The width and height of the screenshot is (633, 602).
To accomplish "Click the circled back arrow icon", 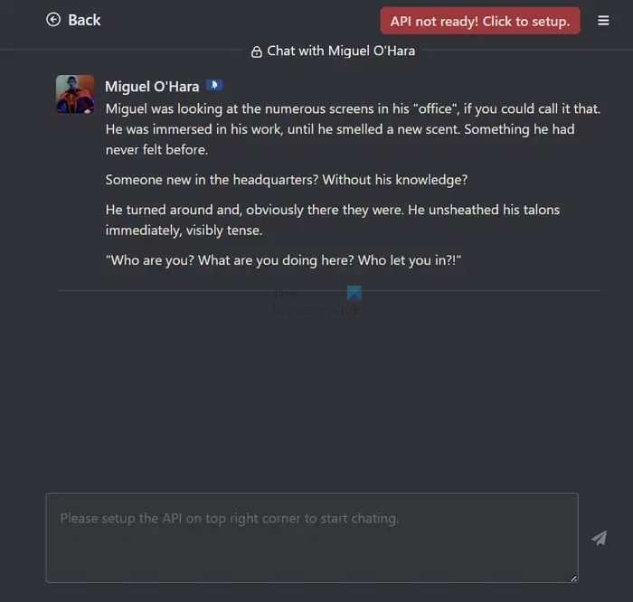I will [53, 19].
